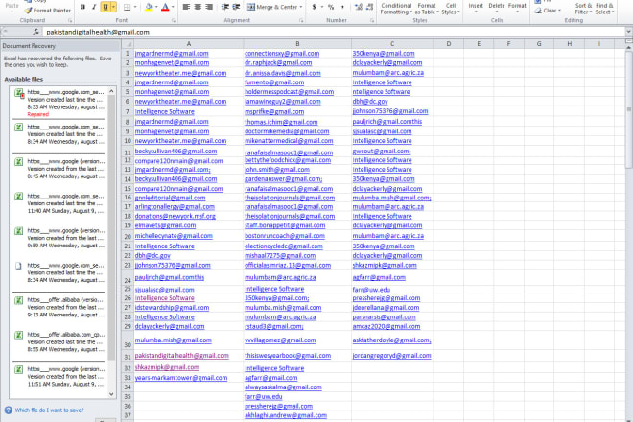This screenshot has height=422, width=633.
Task: Open the Underline style dropdown arrow
Action: point(113,7)
